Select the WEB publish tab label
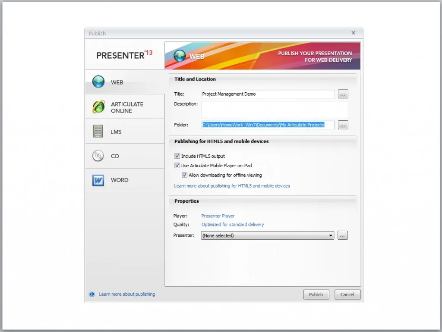Screen dimensions: 442x332 point(117,82)
